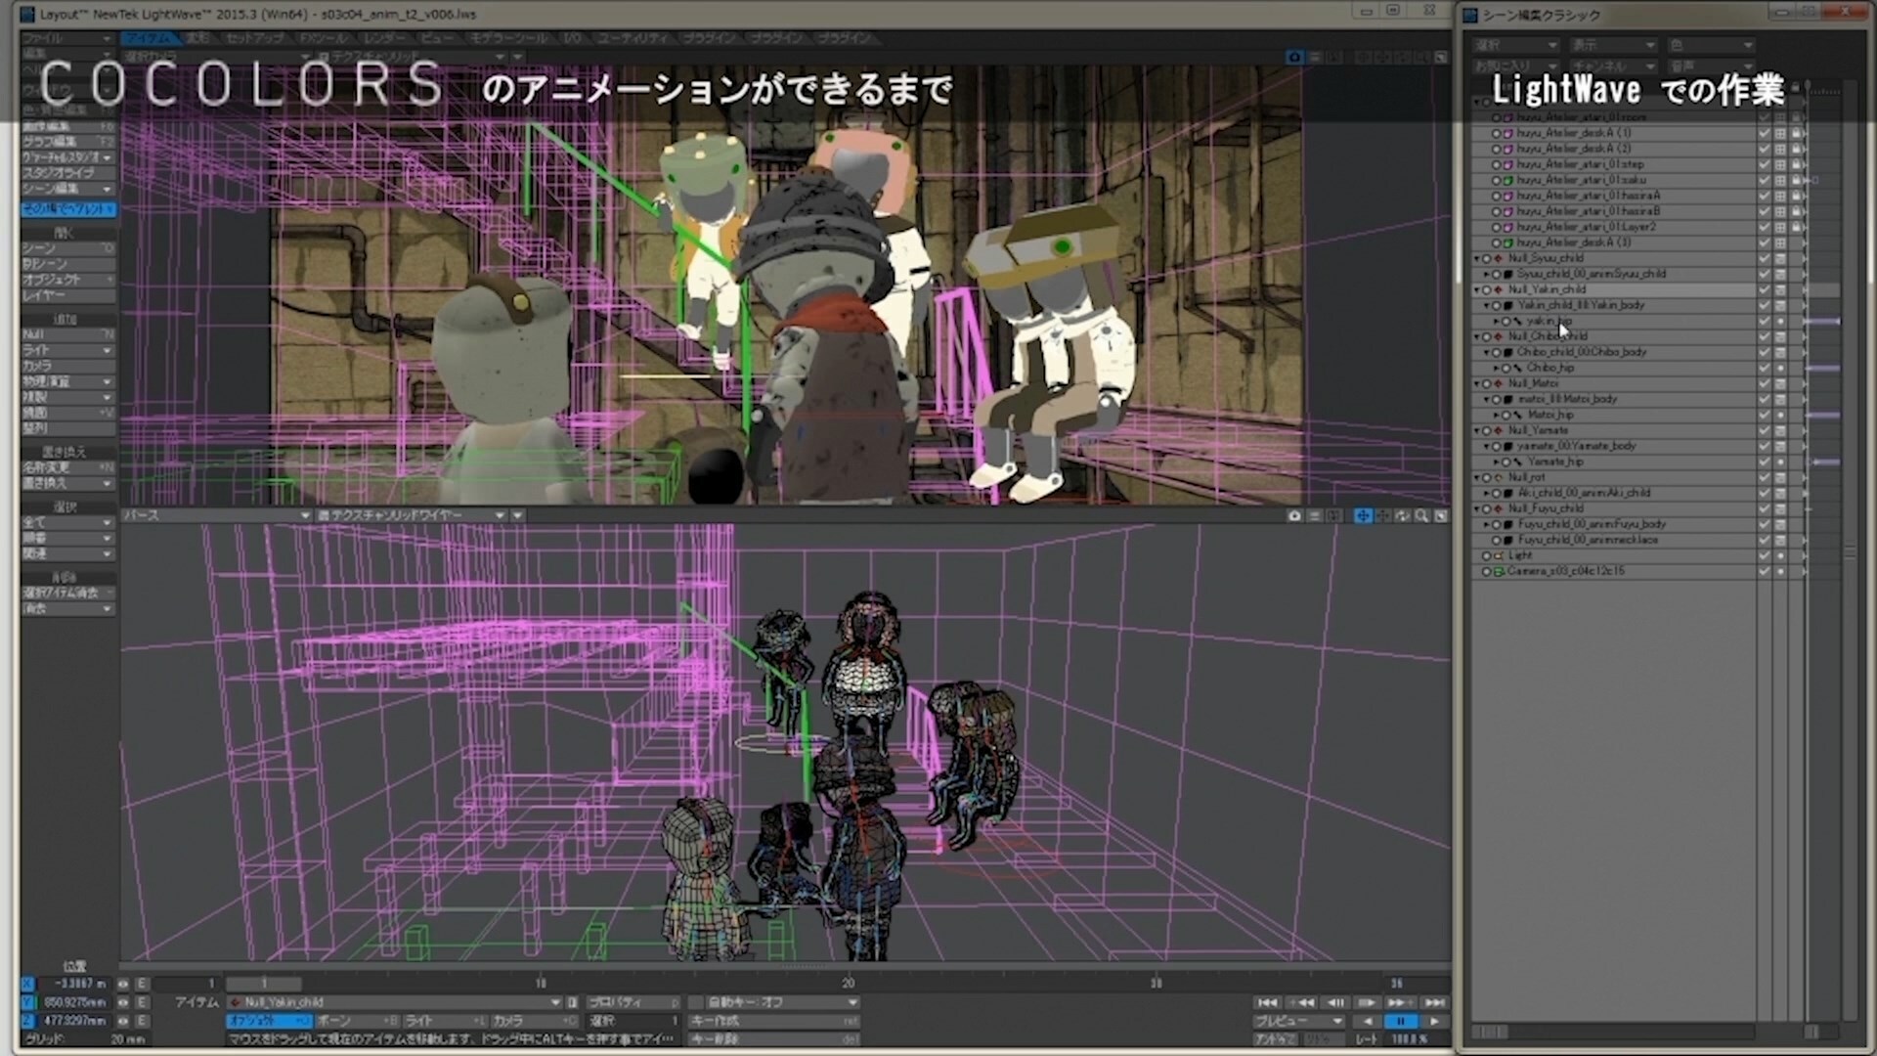
Task: Toggle the selection circle for Null_Matoi
Action: coord(1487,383)
